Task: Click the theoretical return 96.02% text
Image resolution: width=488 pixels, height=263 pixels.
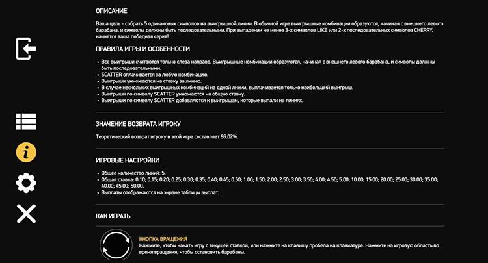Action: (x=167, y=136)
